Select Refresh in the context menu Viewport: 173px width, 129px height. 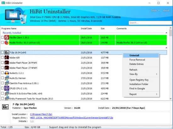tap(141, 70)
